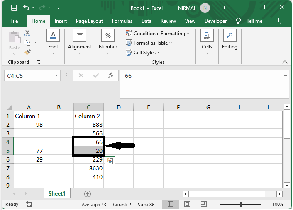Select the Cut scissors icon
Screen dimensions: 293x210
click(x=27, y=33)
